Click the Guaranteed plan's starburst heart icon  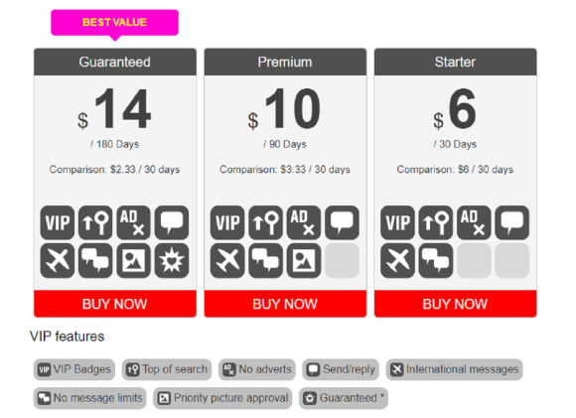click(x=172, y=261)
